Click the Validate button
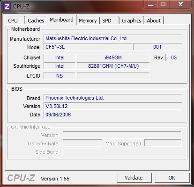 point(134,178)
